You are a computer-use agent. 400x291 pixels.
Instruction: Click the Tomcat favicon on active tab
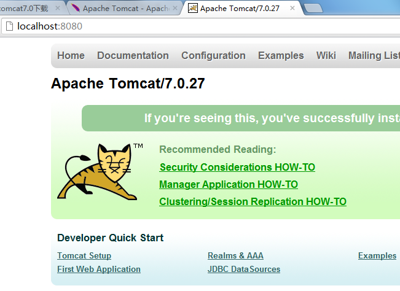(193, 9)
